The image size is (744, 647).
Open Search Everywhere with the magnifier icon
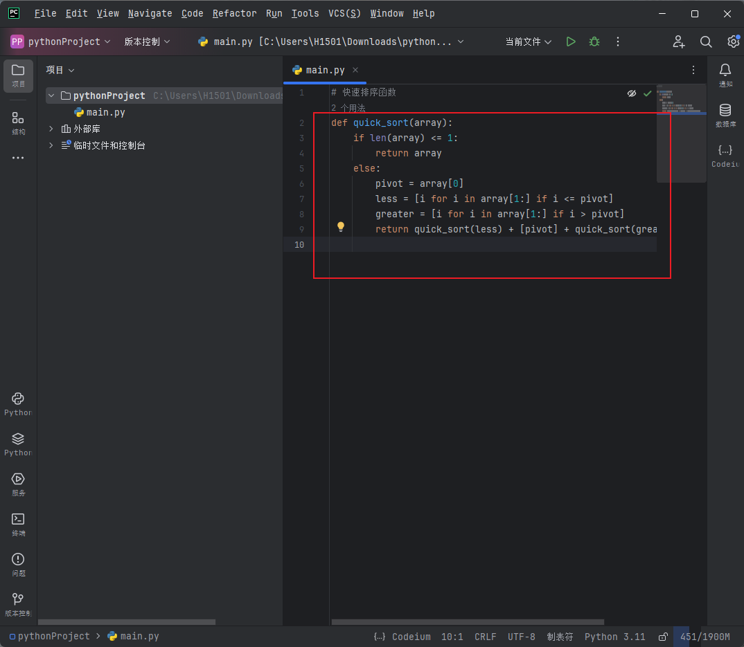[706, 42]
